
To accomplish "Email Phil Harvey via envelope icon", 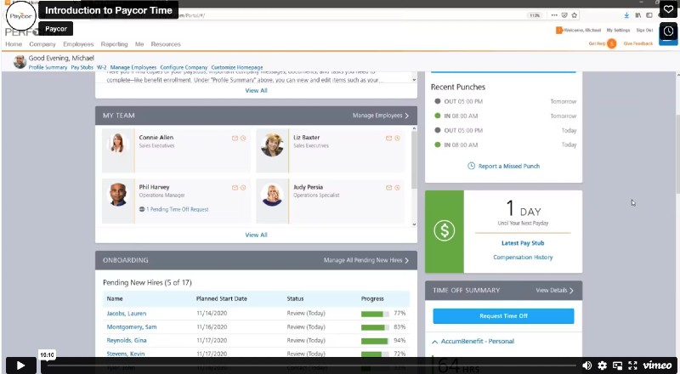I will click(x=235, y=188).
